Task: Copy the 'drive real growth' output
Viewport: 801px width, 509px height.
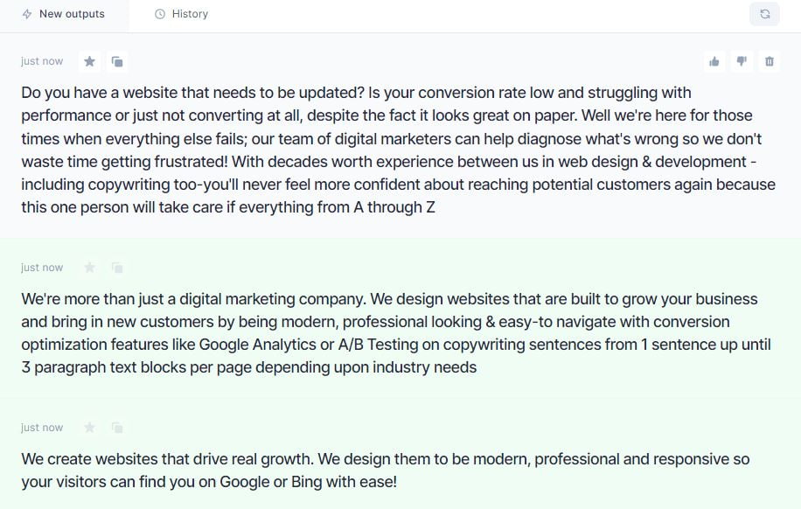Action: click(x=117, y=428)
